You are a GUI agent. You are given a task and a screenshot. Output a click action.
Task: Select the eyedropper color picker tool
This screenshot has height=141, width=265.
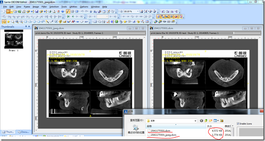click(52, 22)
